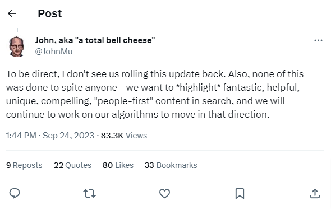Click the Post page heading
331x219 pixels.
(x=50, y=13)
